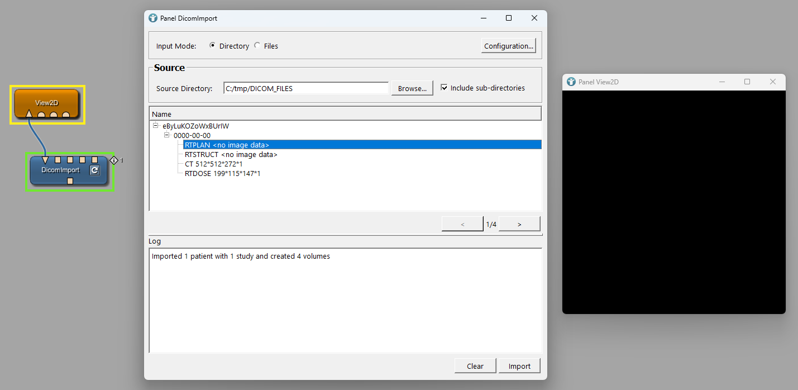The image size is (798, 390).
Task: Collapse the 0000-00-00 study tree node
Action: [167, 135]
